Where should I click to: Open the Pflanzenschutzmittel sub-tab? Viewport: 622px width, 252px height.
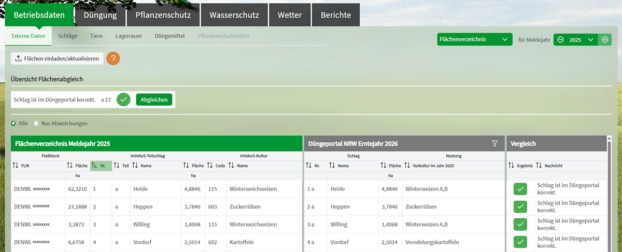[223, 36]
